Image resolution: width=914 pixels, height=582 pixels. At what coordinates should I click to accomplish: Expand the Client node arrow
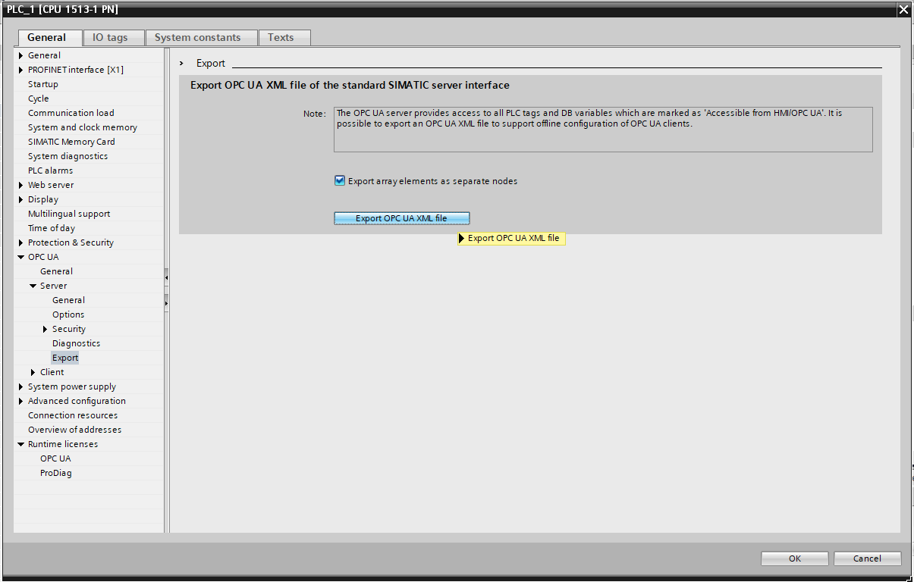pos(33,372)
